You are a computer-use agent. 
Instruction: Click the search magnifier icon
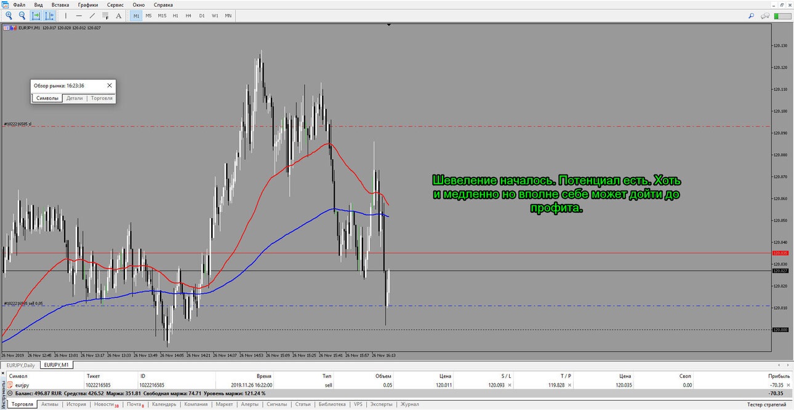tap(752, 15)
